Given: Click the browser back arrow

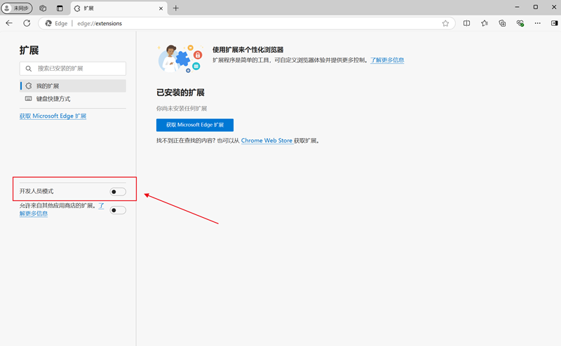Looking at the screenshot, I should point(9,23).
